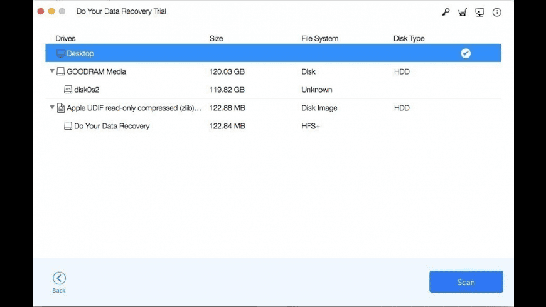Toggle the Desktop row checkmark
The width and height of the screenshot is (546, 307).
coord(466,53)
